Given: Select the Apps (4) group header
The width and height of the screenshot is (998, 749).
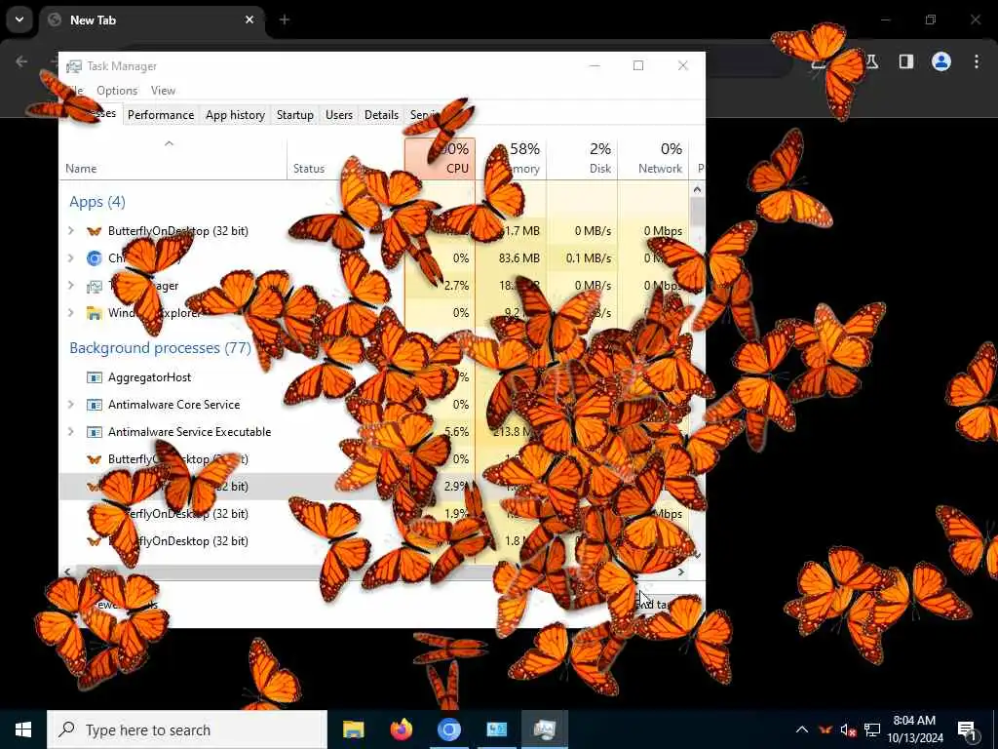Looking at the screenshot, I should pos(97,202).
